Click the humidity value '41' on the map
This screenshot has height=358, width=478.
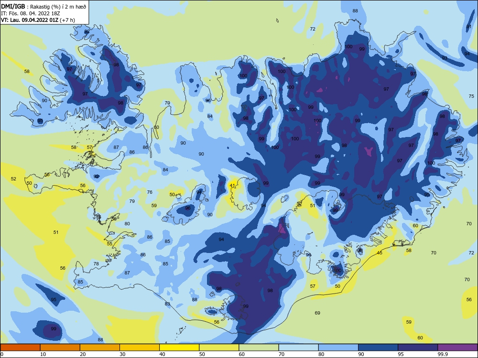pos(232,186)
